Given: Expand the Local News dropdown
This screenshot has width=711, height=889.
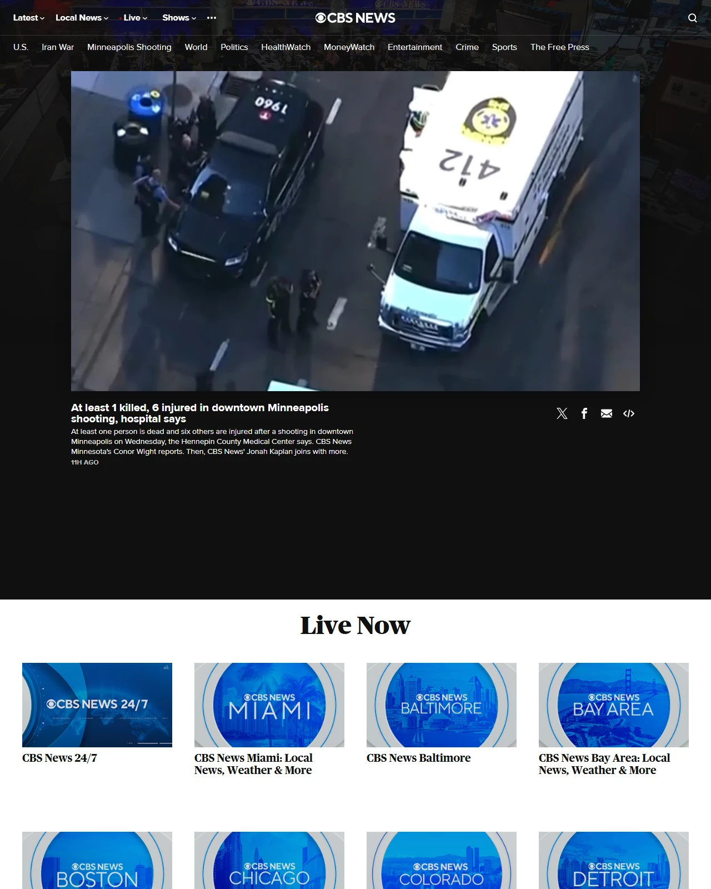Looking at the screenshot, I should point(82,18).
